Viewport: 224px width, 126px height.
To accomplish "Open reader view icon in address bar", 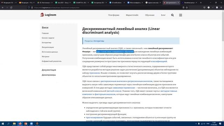I will [183, 7].
